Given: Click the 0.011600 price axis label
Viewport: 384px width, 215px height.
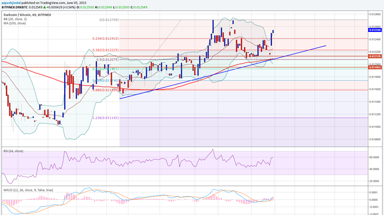Looking at the screenshot, I should (375, 90).
